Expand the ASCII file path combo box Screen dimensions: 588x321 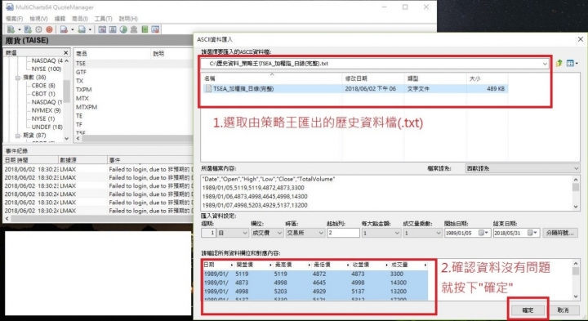coord(545,64)
